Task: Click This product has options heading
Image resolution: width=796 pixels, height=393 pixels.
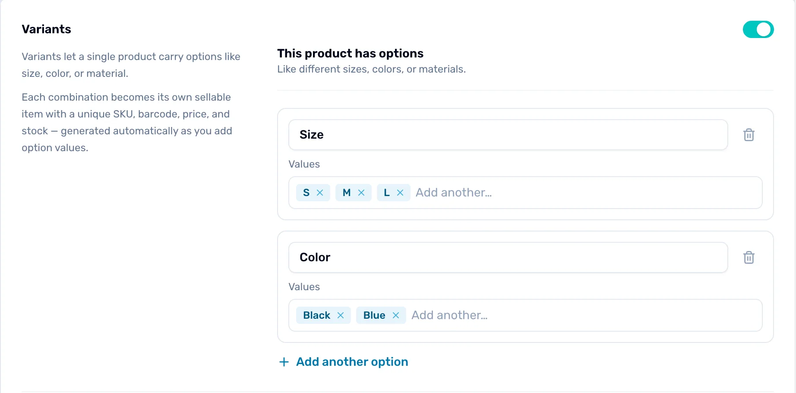Action: click(x=350, y=53)
